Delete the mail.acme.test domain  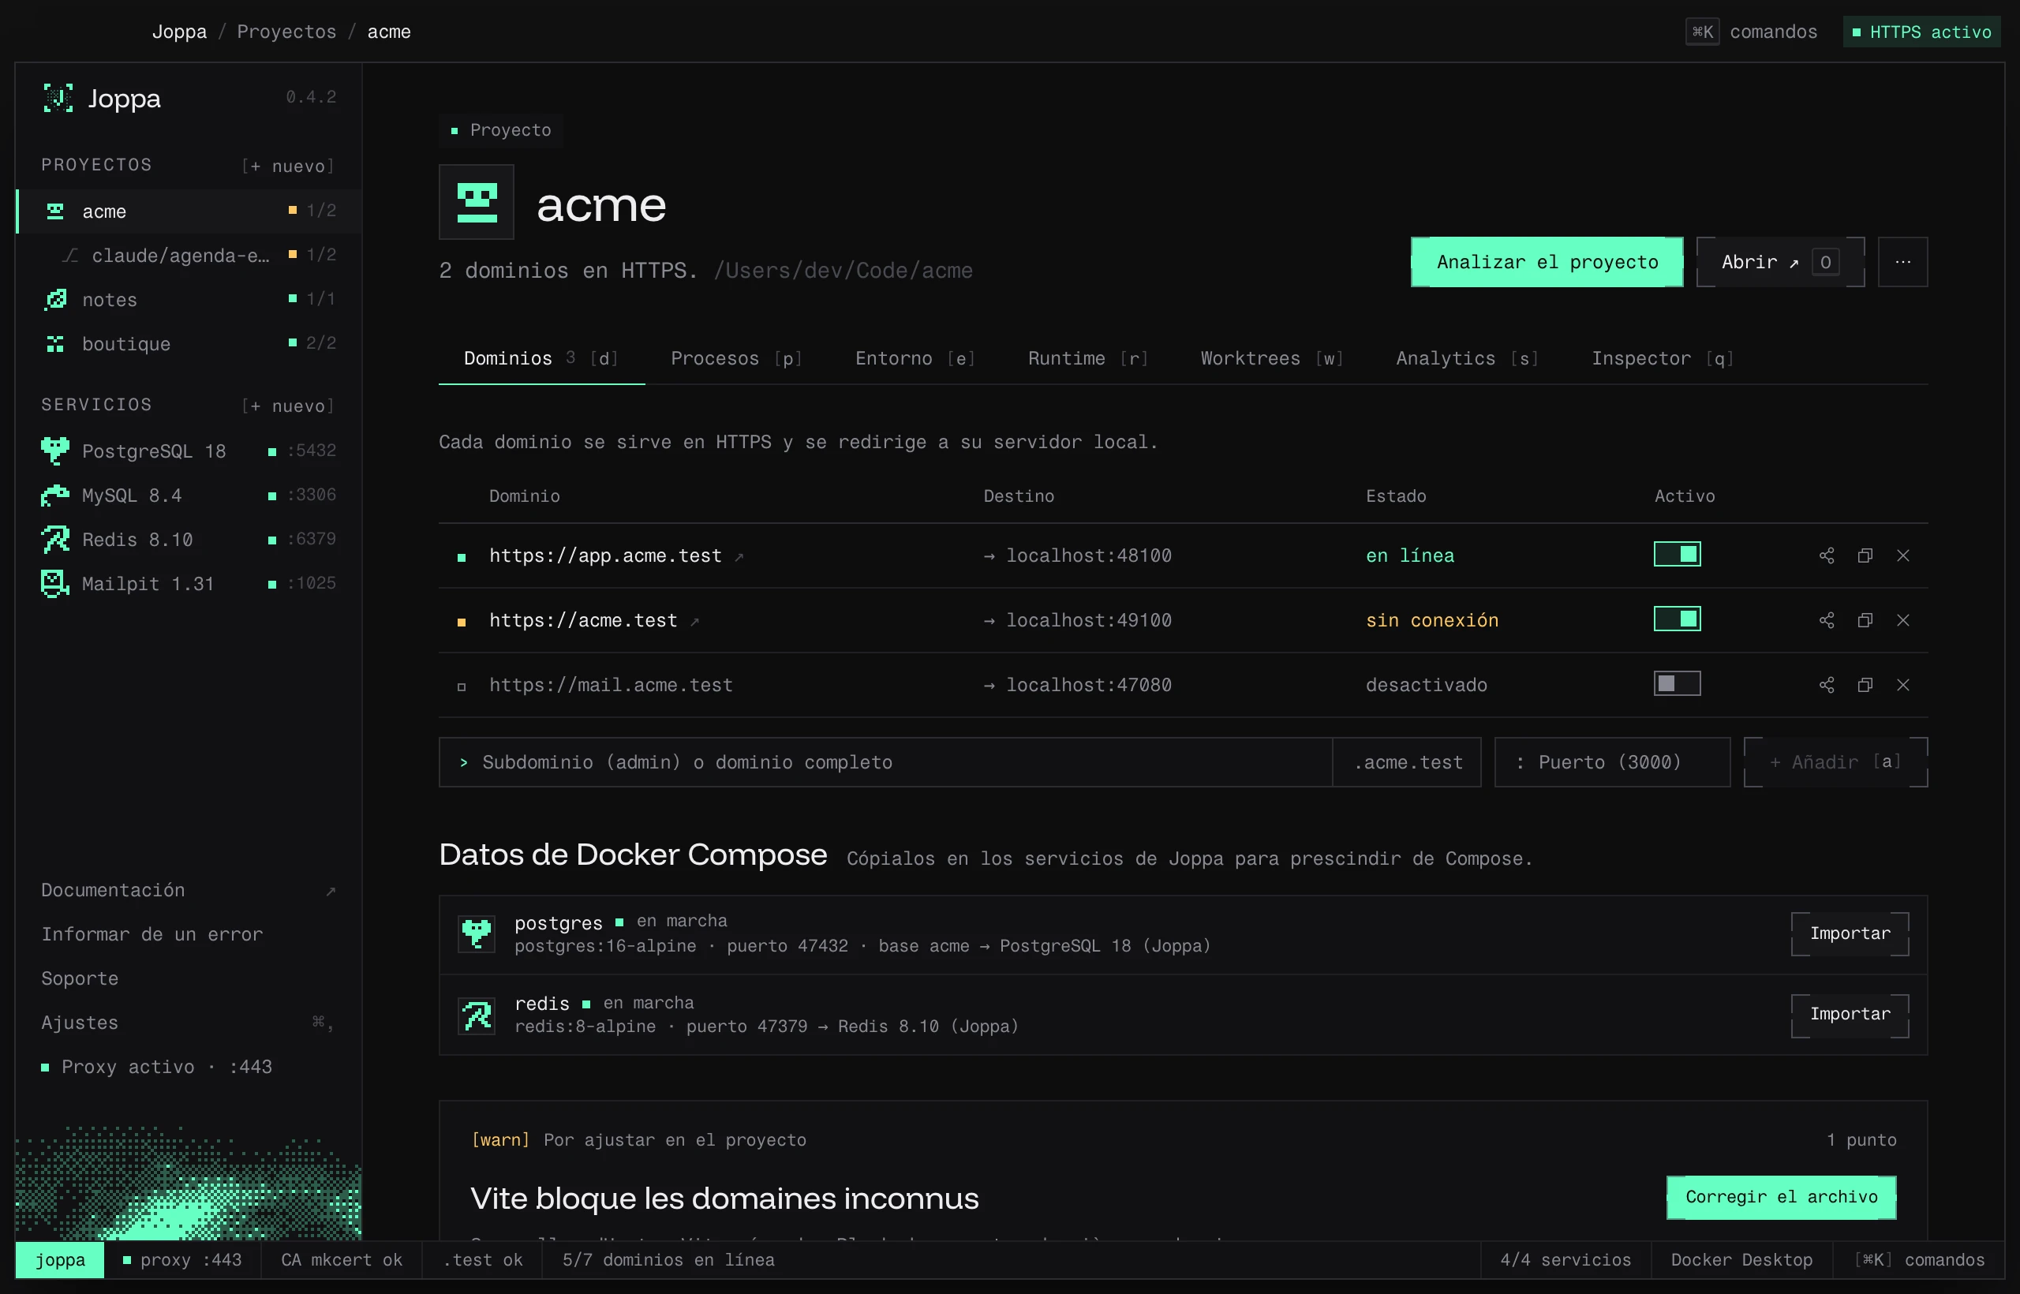(x=1903, y=685)
